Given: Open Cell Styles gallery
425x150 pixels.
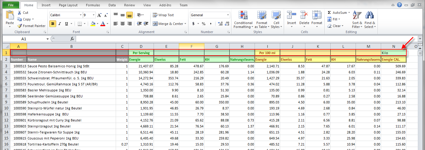Looking at the screenshot, I should (x=276, y=20).
